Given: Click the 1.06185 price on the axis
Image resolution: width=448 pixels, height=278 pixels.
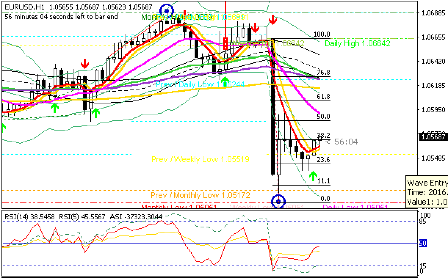Looking at the screenshot, I should pyautogui.click(x=433, y=85).
